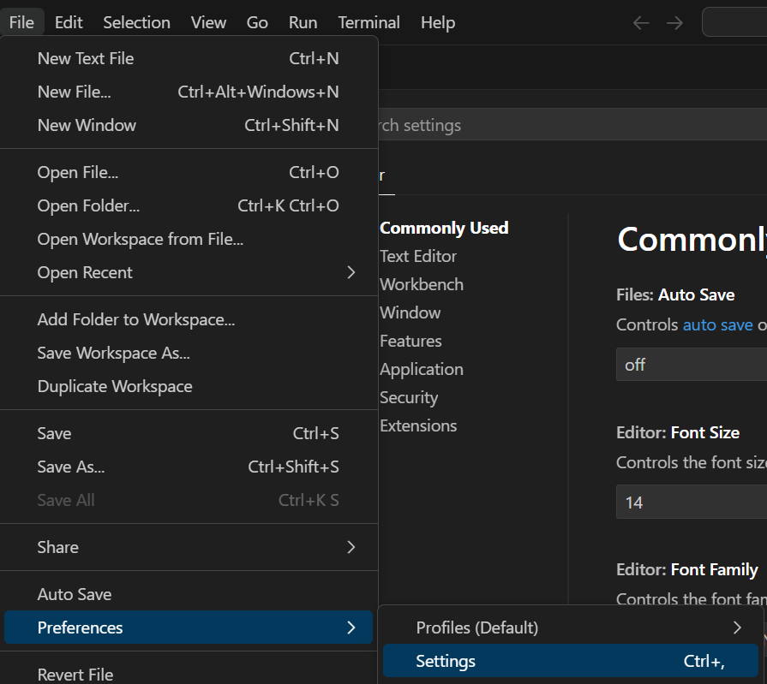Choose New Text File menu entry
Screen dimensions: 767x684
pos(86,58)
